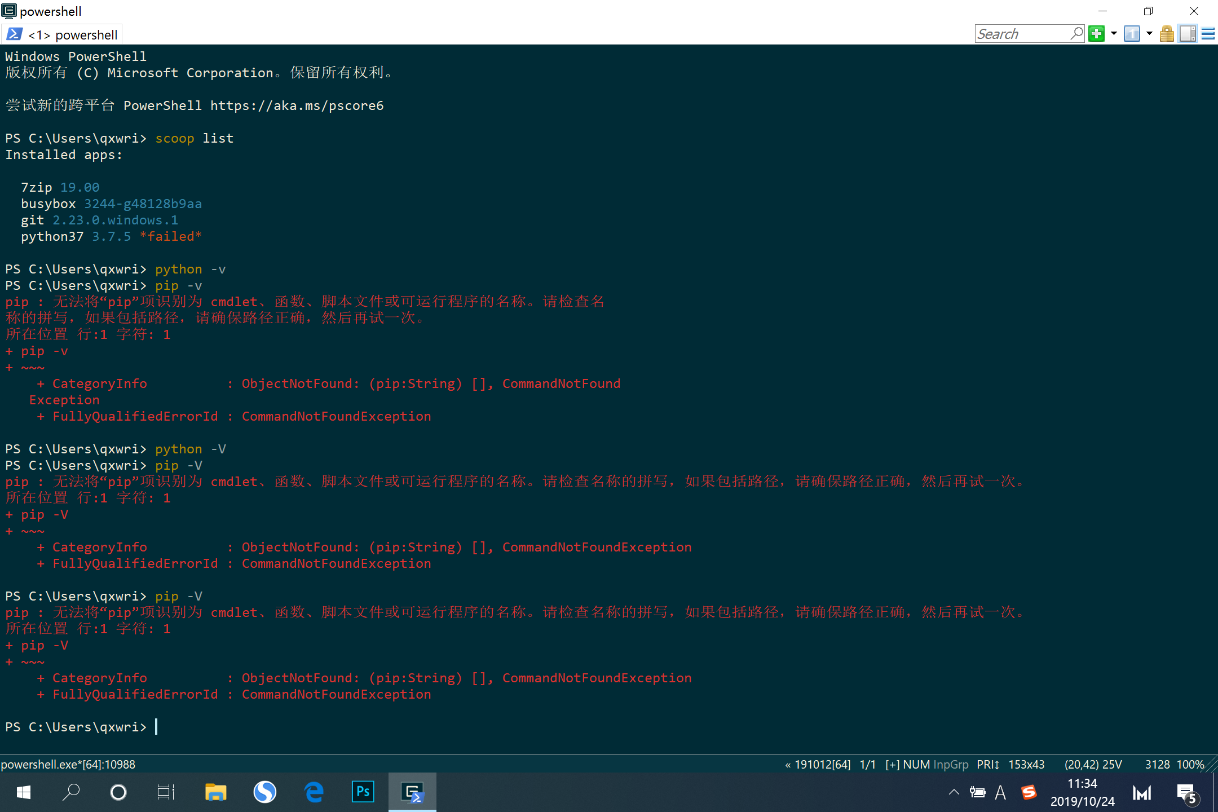Toggle the IME language mode indicator A
This screenshot has width=1218, height=812.
1000,793
